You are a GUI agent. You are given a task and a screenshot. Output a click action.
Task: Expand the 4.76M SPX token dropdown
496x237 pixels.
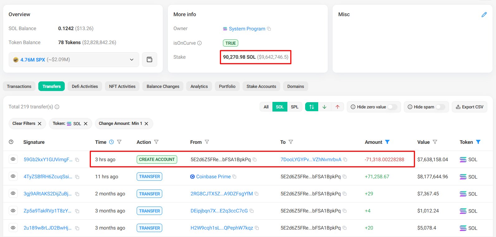click(x=74, y=60)
